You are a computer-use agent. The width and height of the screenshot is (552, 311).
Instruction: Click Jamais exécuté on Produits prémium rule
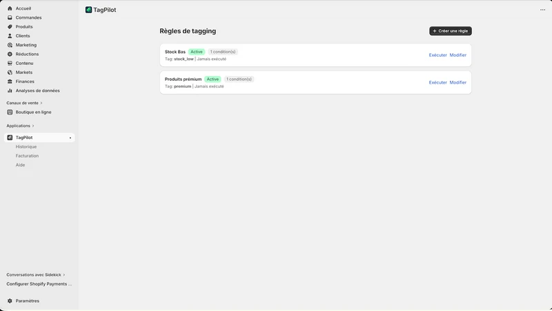[x=209, y=86]
